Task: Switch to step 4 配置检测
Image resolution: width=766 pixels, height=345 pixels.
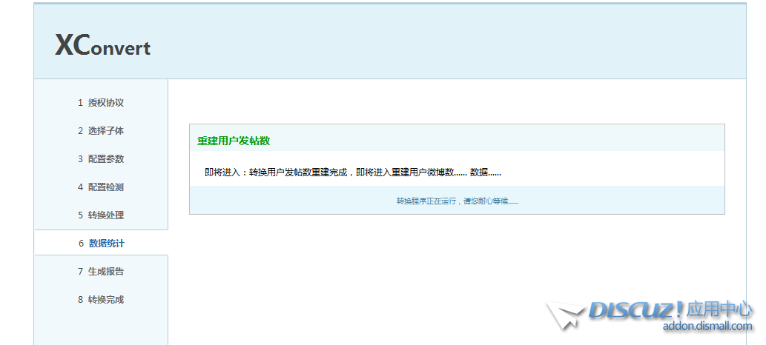Action: pos(101,187)
